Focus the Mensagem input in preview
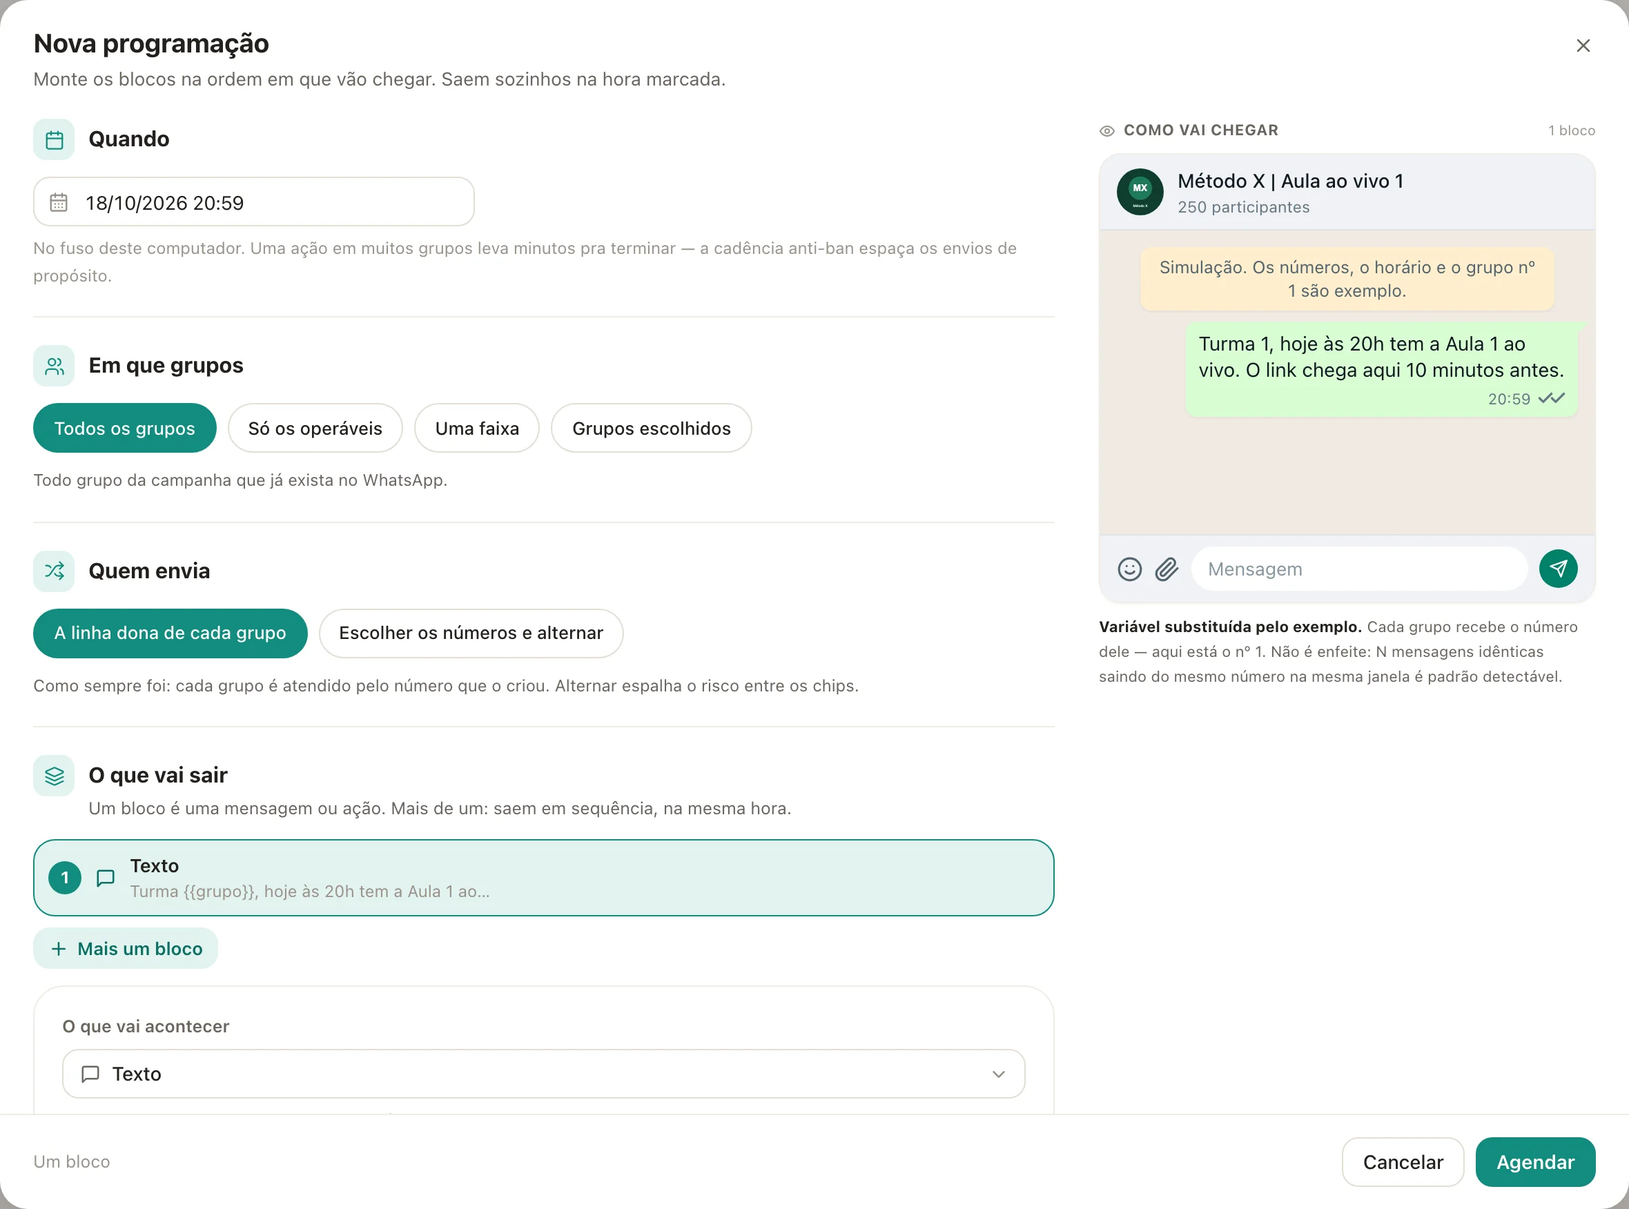Viewport: 1629px width, 1209px height. click(x=1360, y=569)
